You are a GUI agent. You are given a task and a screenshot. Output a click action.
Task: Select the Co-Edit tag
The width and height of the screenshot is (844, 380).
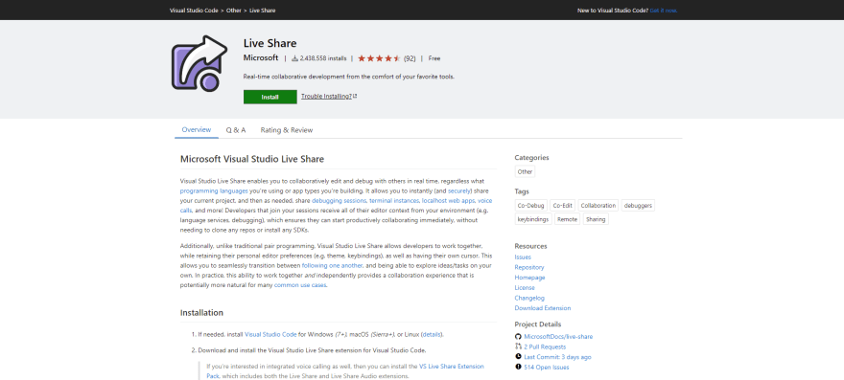[562, 206]
